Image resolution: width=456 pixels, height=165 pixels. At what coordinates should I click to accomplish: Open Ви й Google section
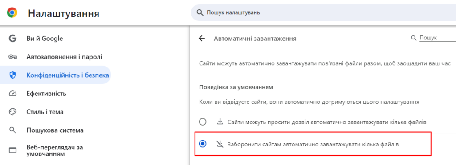(x=55, y=39)
